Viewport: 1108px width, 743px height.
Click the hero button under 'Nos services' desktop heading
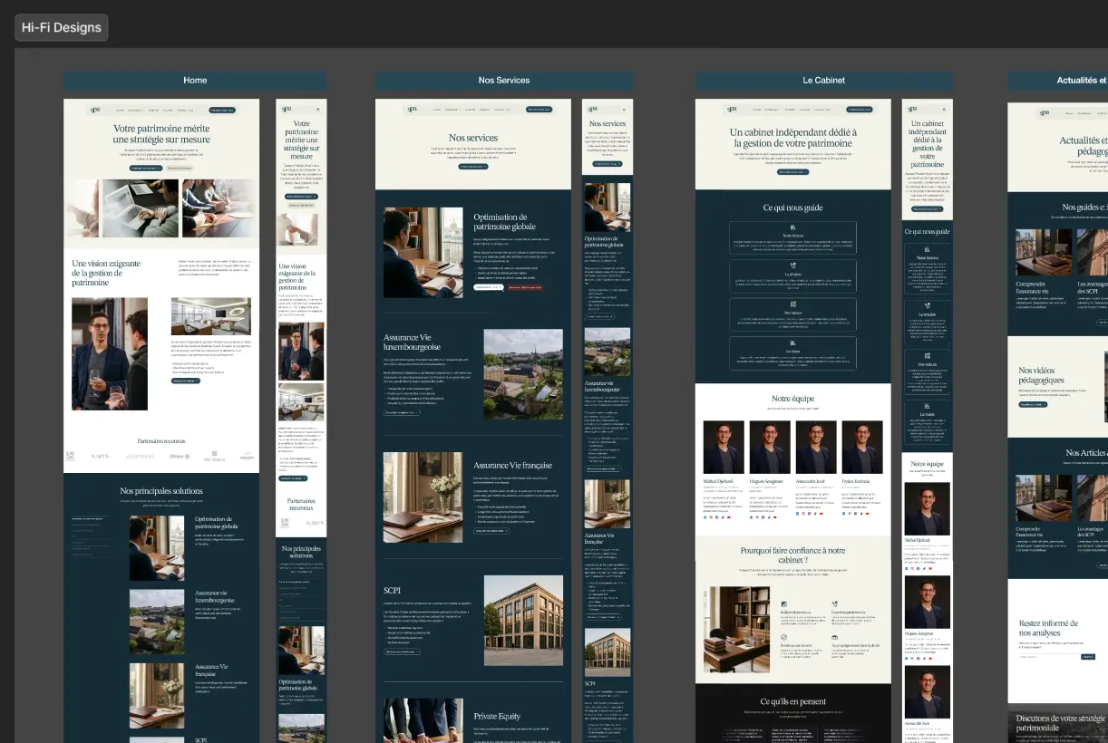pyautogui.click(x=473, y=167)
